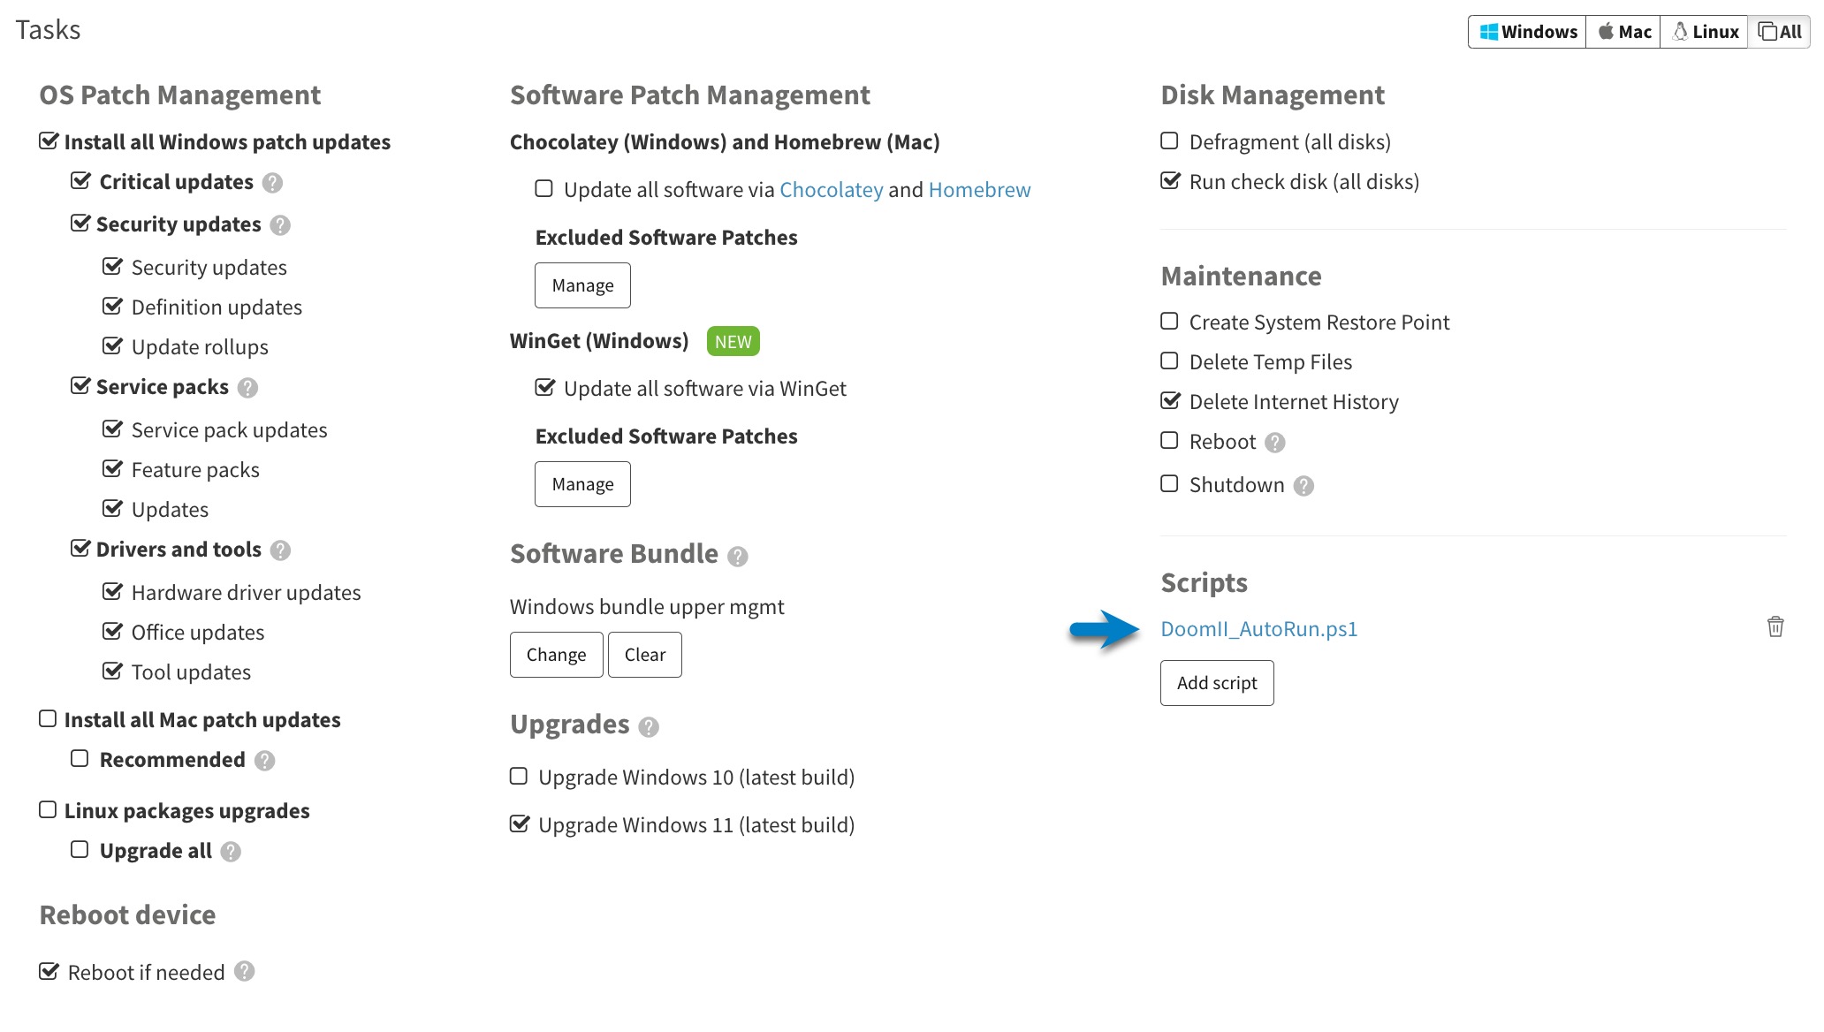Click the Windows bundle upper mgmt text
Viewport: 1824px width, 1032px height.
647,607
